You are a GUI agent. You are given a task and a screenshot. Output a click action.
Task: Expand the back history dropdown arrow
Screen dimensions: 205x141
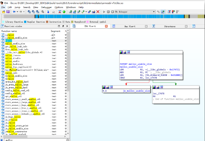pyautogui.click(x=17, y=12)
